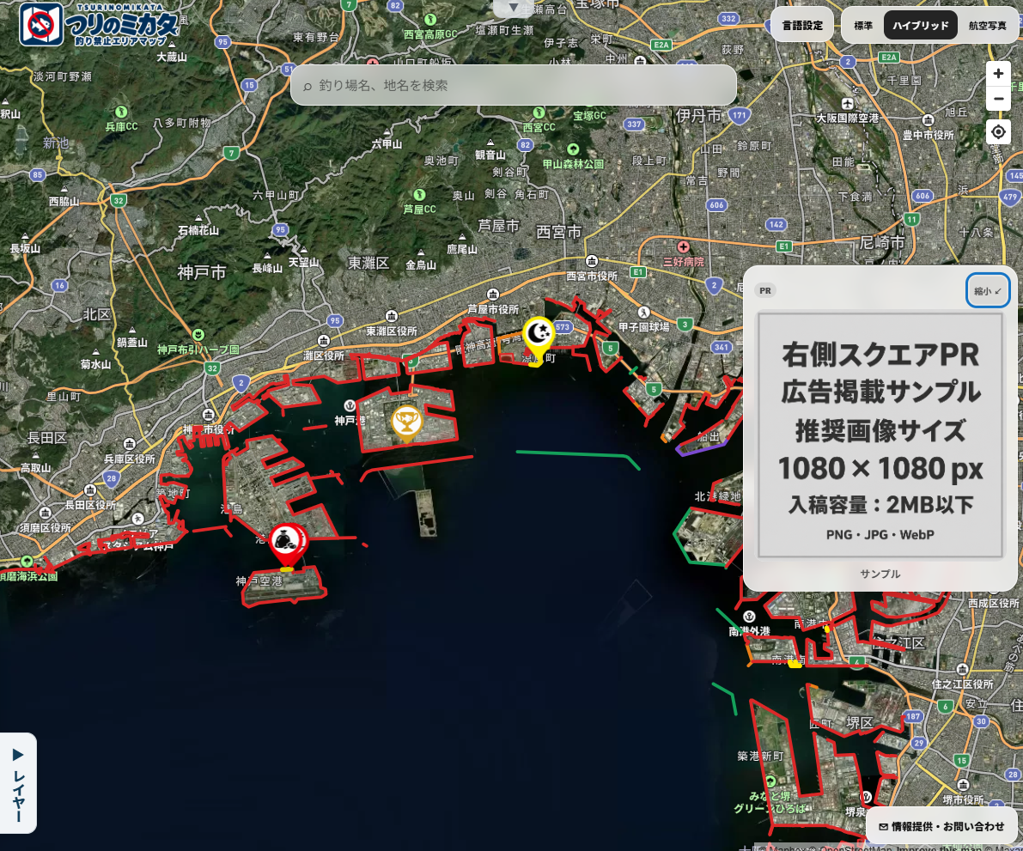The height and width of the screenshot is (851, 1023).
Task: Expand the レイヤー side panel
Action: point(18,783)
